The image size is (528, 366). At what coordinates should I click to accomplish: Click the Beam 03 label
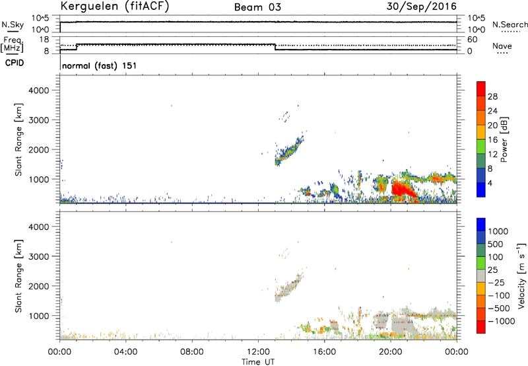point(257,7)
